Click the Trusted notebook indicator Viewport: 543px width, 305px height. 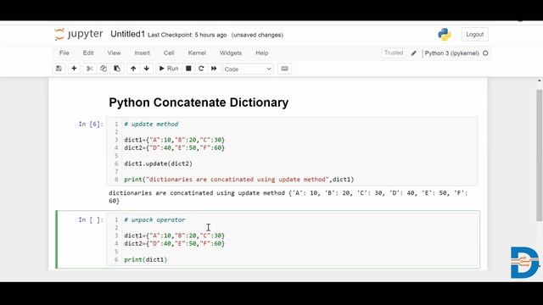[394, 53]
